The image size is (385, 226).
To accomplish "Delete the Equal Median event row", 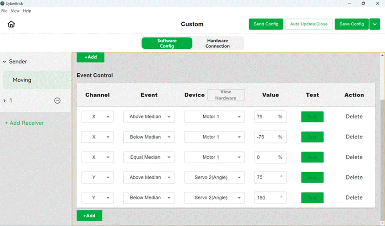I will click(354, 157).
